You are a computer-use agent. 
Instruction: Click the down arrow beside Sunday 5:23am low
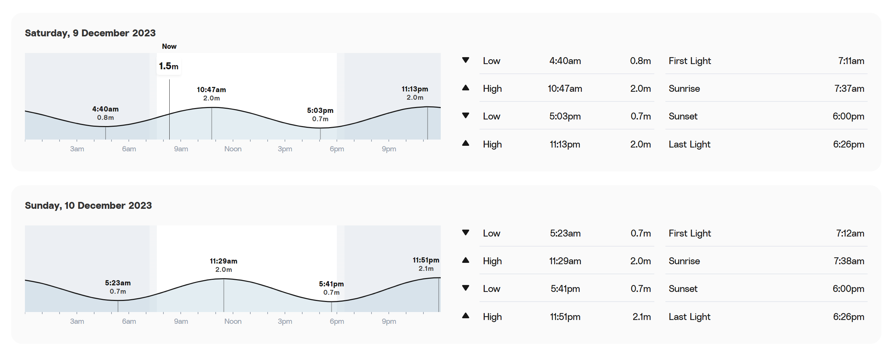tap(465, 232)
